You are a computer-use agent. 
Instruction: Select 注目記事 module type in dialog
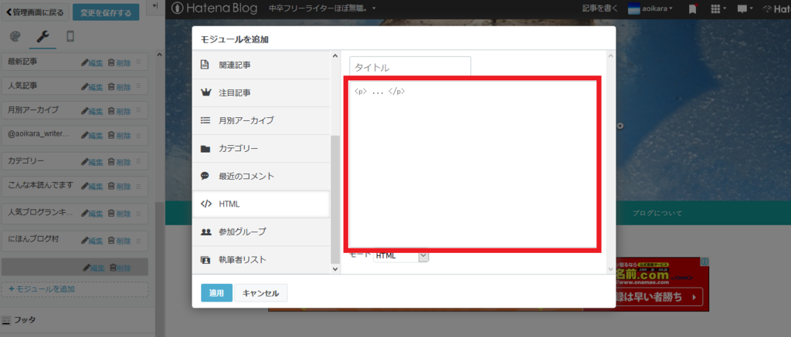click(261, 93)
